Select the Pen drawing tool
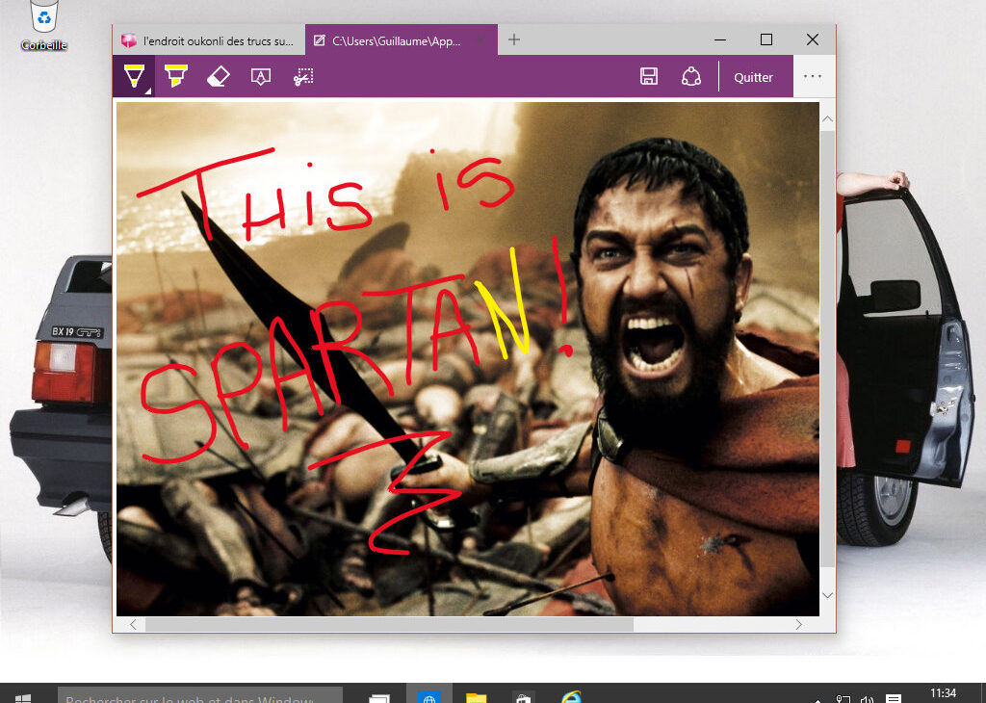Viewport: 986px width, 703px height. (133, 76)
